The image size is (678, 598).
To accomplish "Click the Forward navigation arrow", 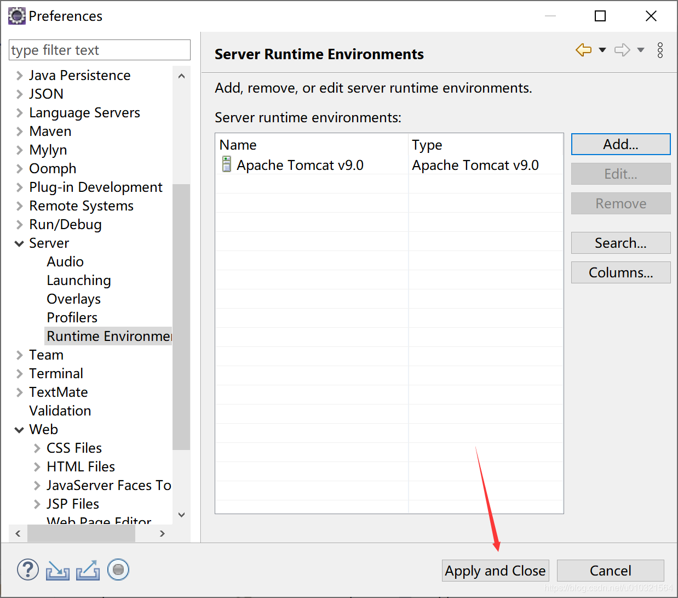I will point(622,50).
